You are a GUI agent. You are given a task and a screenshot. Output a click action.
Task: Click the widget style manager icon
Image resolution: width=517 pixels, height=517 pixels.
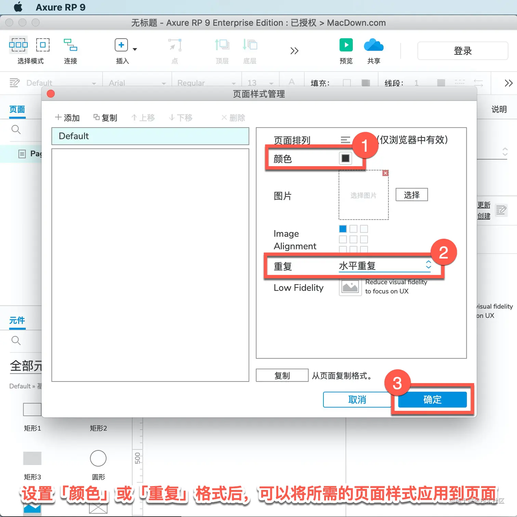click(x=14, y=83)
